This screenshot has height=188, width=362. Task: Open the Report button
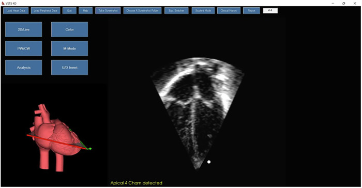pos(252,11)
